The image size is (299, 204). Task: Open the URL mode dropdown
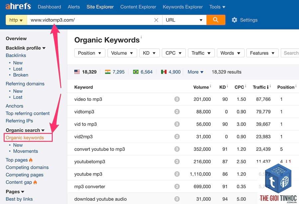click(x=184, y=20)
